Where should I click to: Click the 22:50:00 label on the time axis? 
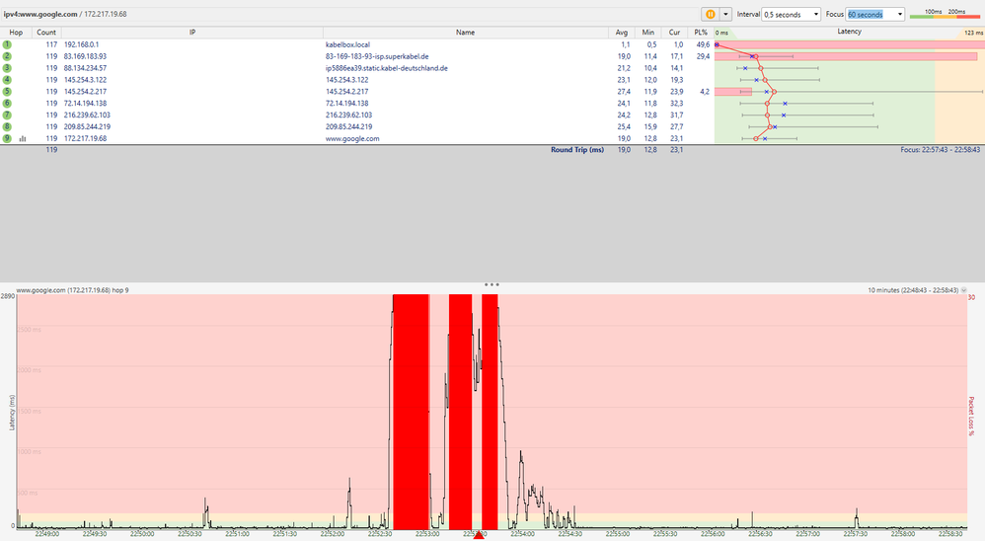[142, 534]
